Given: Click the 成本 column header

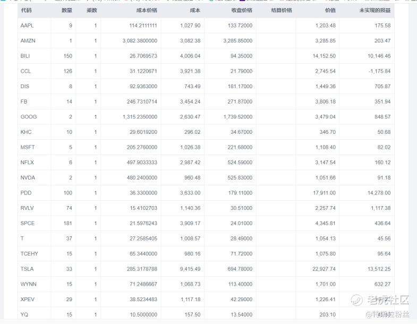Looking at the screenshot, I should point(195,11).
